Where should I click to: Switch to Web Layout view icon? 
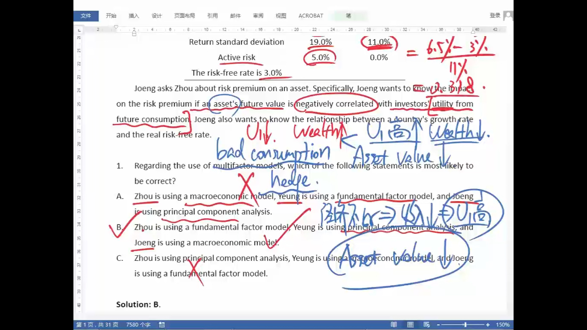[426, 325]
